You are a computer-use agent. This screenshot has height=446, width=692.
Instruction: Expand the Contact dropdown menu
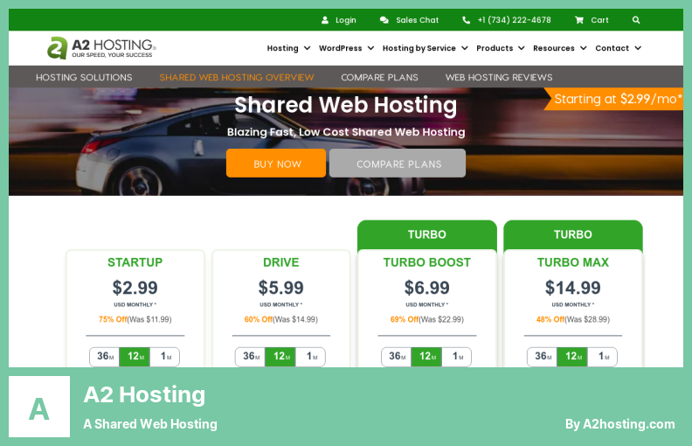(x=618, y=48)
